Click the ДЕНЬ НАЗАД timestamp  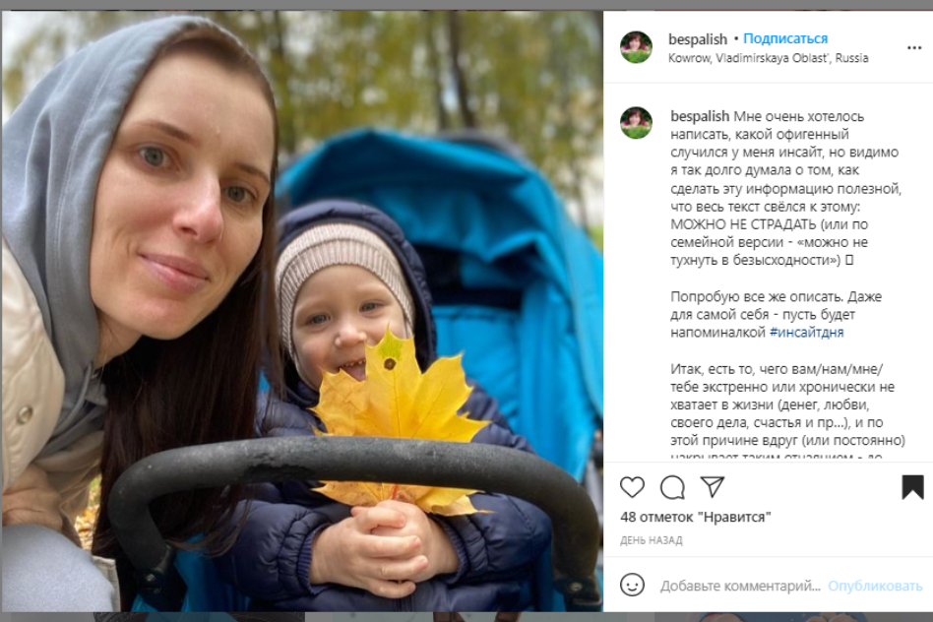point(651,540)
